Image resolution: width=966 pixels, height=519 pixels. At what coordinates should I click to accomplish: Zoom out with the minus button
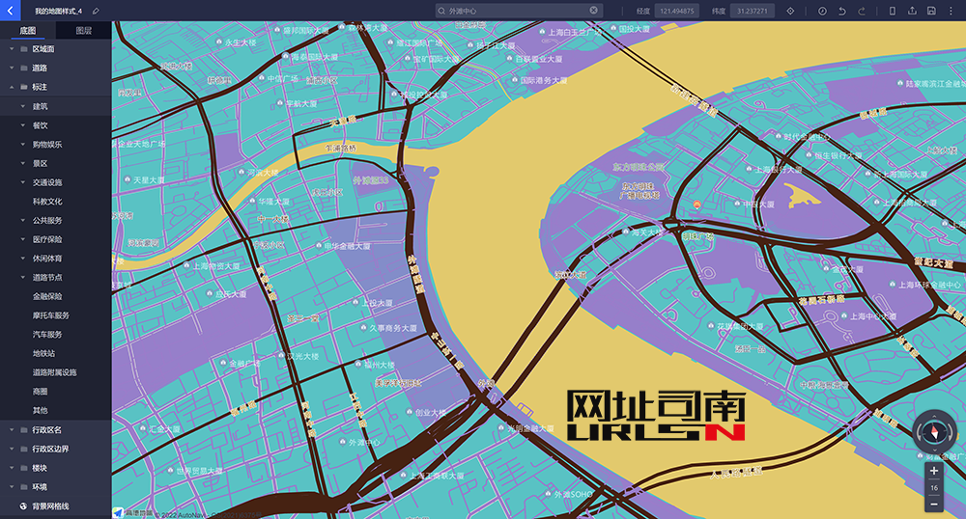pyautogui.click(x=934, y=504)
